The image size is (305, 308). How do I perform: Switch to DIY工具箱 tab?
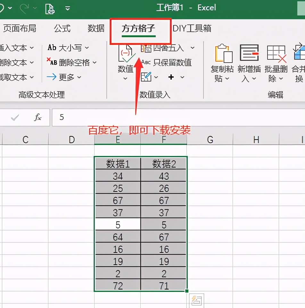click(192, 29)
